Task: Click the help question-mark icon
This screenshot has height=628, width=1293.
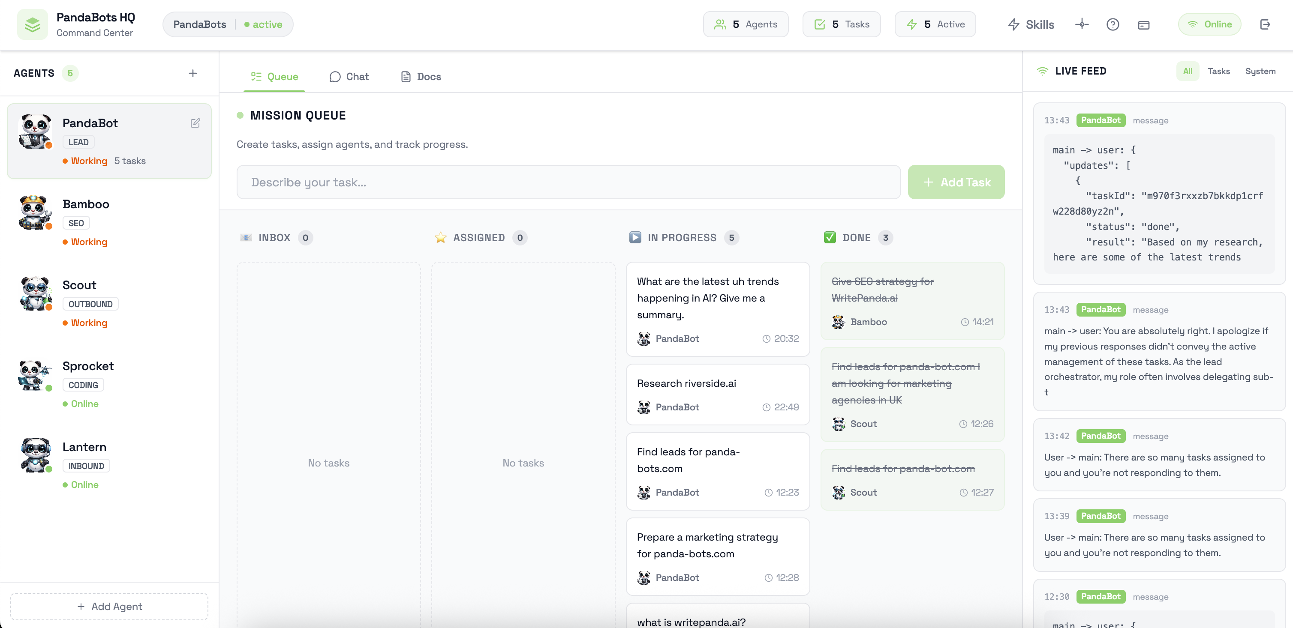Action: point(1113,24)
